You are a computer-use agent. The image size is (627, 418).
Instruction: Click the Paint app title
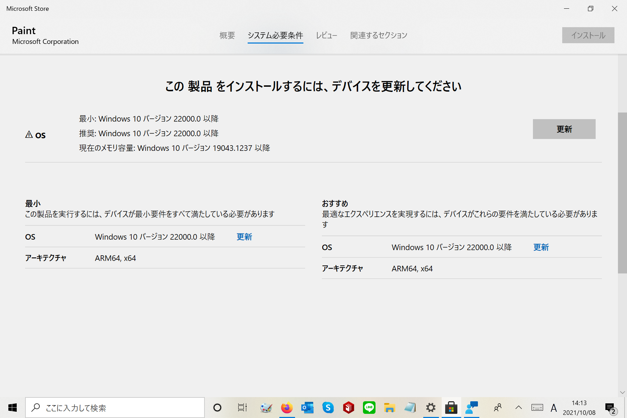point(24,31)
